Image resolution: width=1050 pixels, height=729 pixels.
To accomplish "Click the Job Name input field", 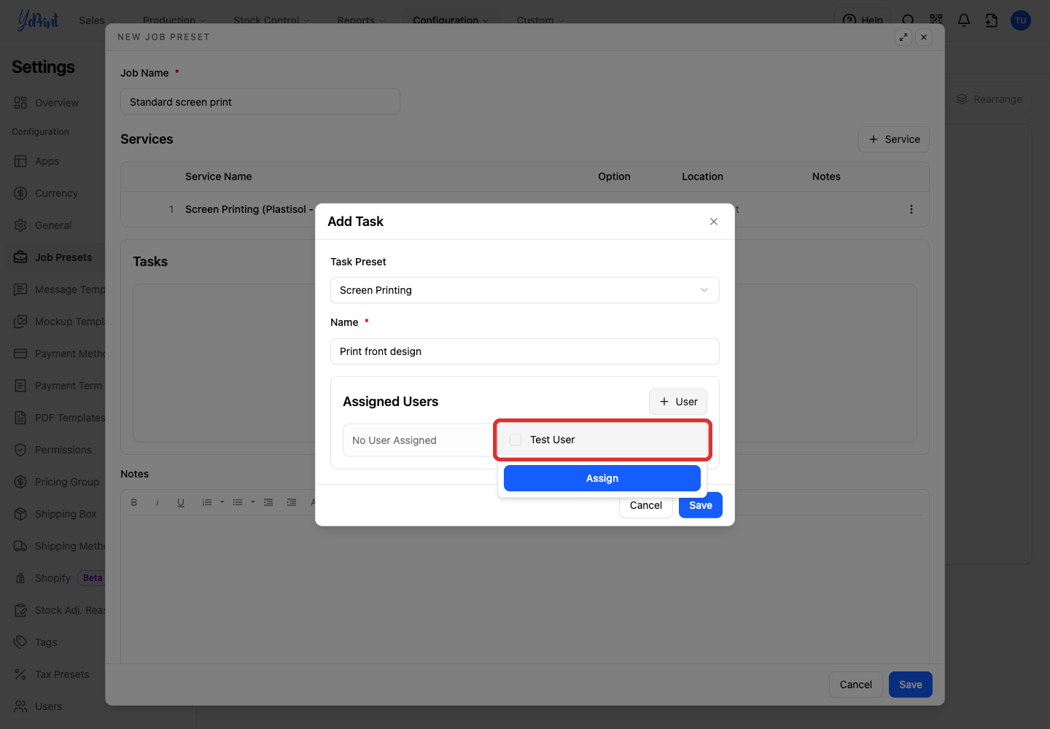I will click(x=260, y=102).
